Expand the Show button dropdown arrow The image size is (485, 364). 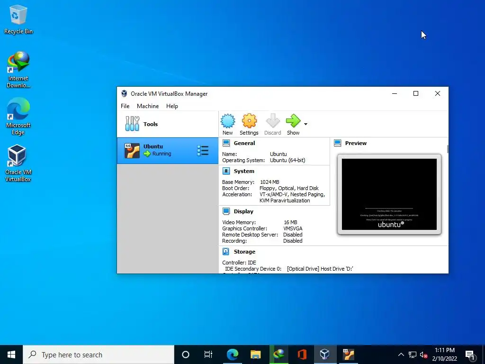(305, 124)
